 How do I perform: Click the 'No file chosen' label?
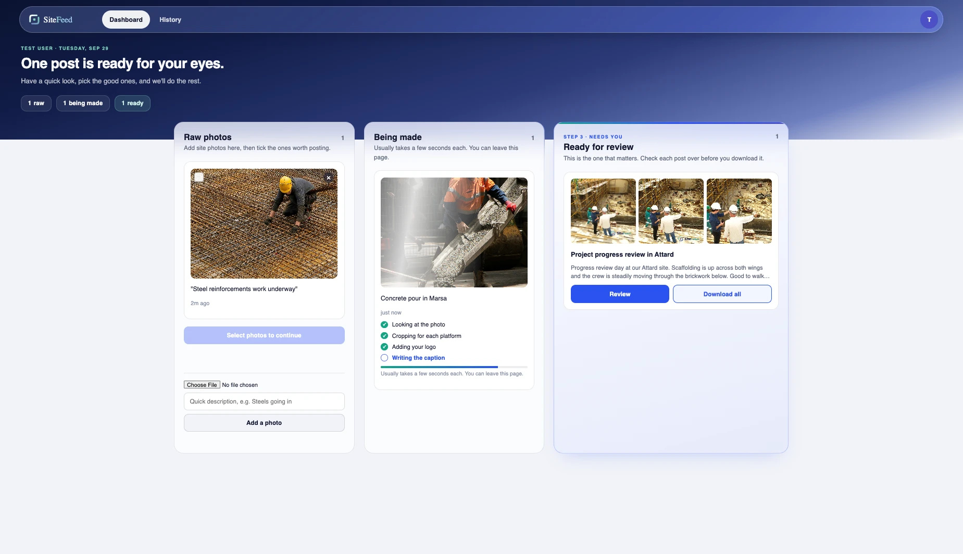tap(240, 385)
